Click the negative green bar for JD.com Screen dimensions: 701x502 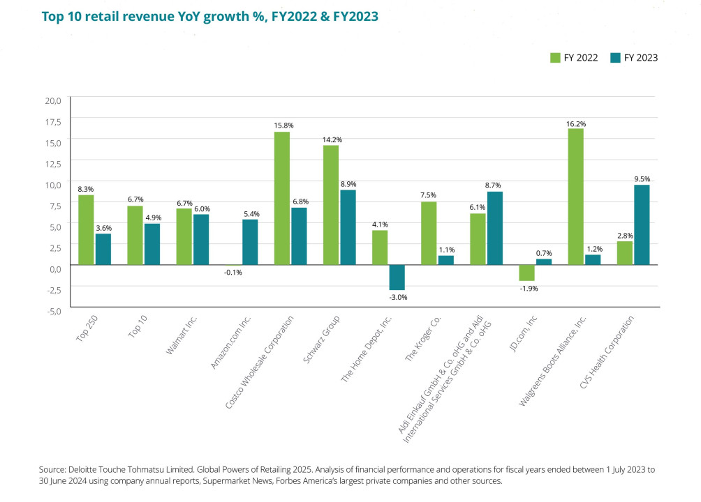pos(526,273)
